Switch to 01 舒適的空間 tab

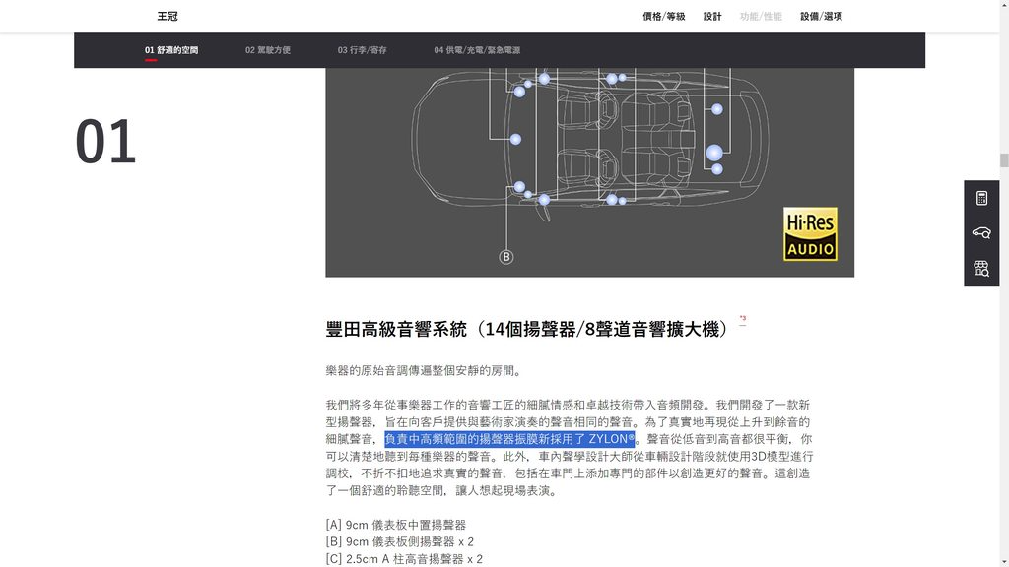(171, 50)
